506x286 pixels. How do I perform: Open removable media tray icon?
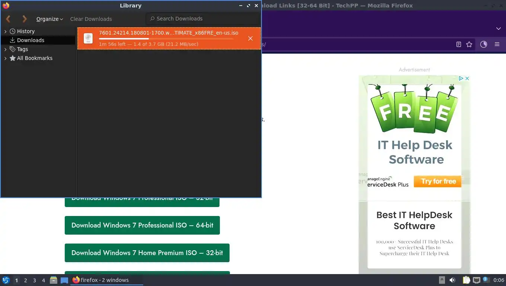[442, 280]
